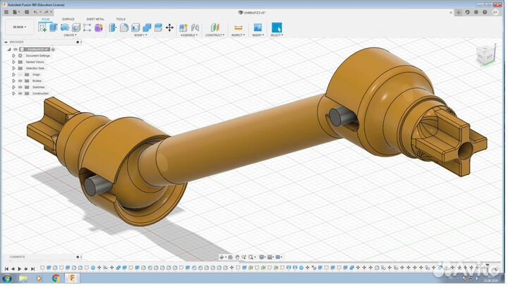Switch to the Sheet Metal tab
Image resolution: width=508 pixels, height=287 pixels.
tap(95, 19)
